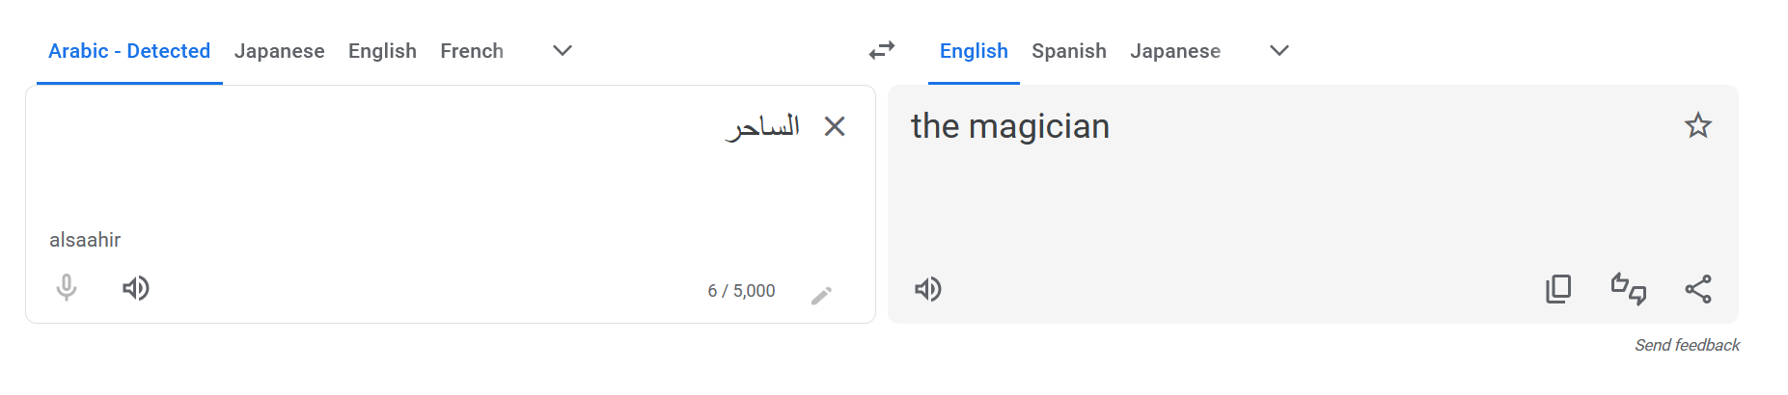The width and height of the screenshot is (1788, 395).
Task: Listen to the Arabic source text
Action: click(x=136, y=288)
